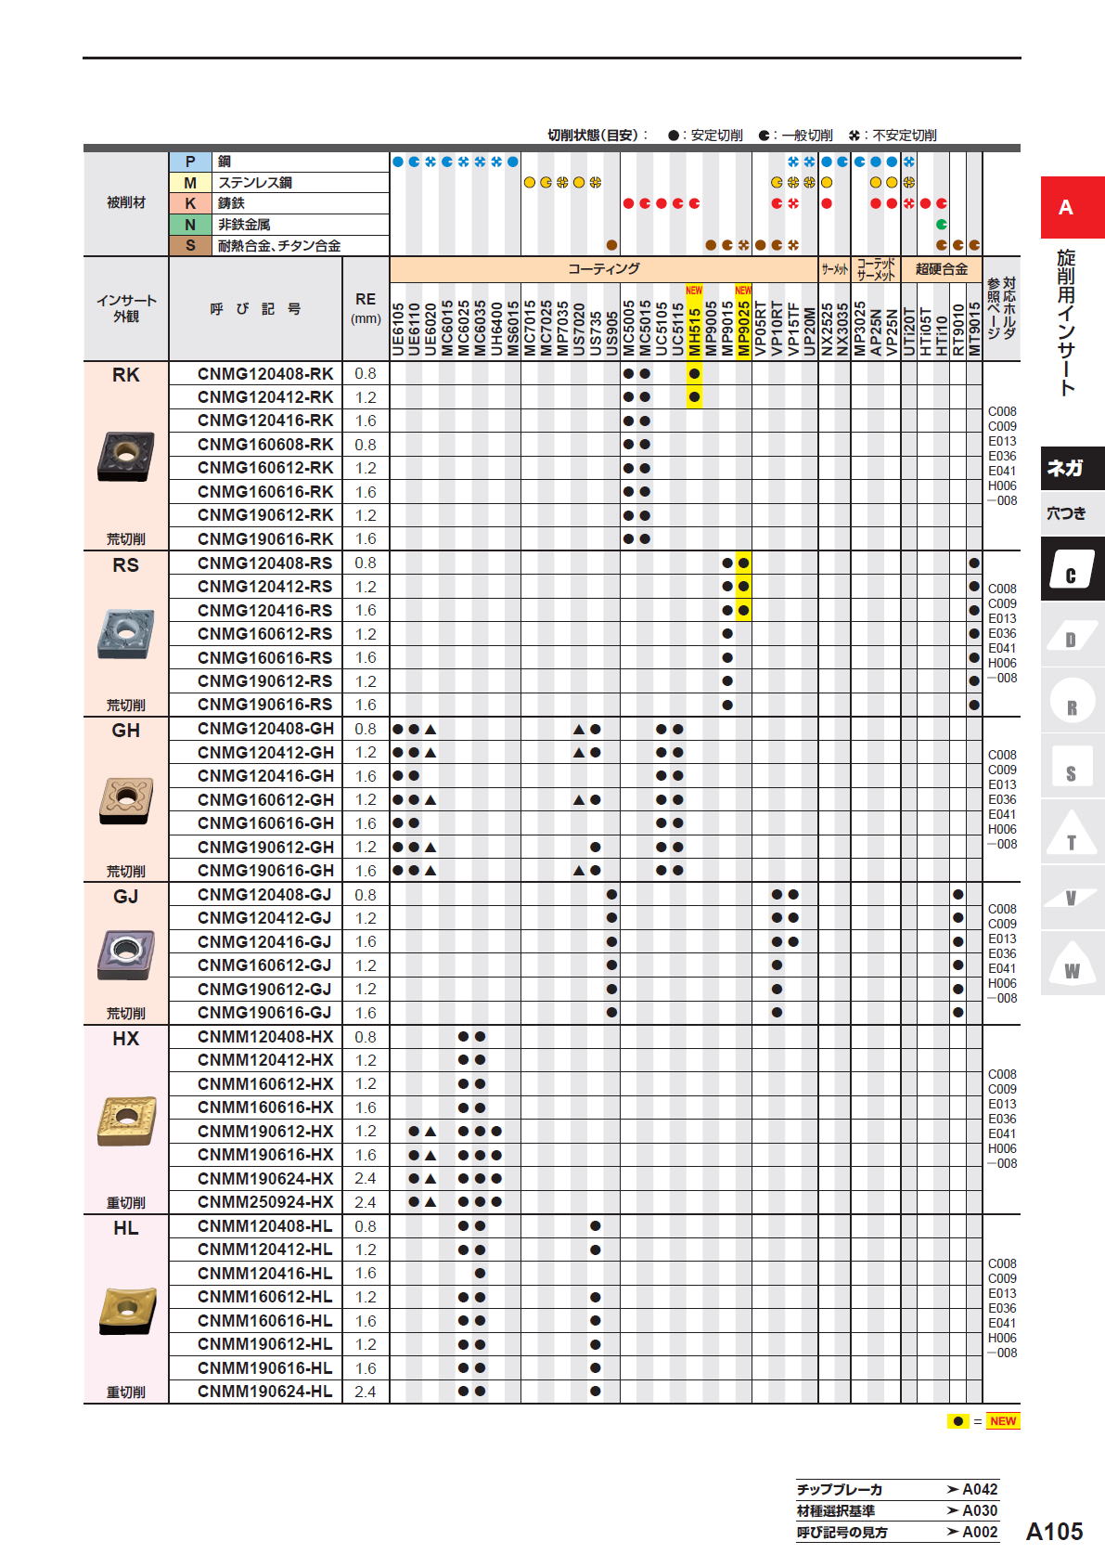Image resolution: width=1105 pixels, height=1554 pixels.
Task: Select row CNMG190612-GJ
Action: click(575, 989)
